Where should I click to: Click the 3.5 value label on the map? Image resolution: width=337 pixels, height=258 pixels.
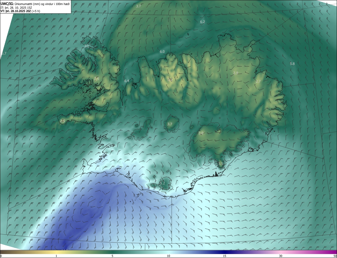click(221, 164)
